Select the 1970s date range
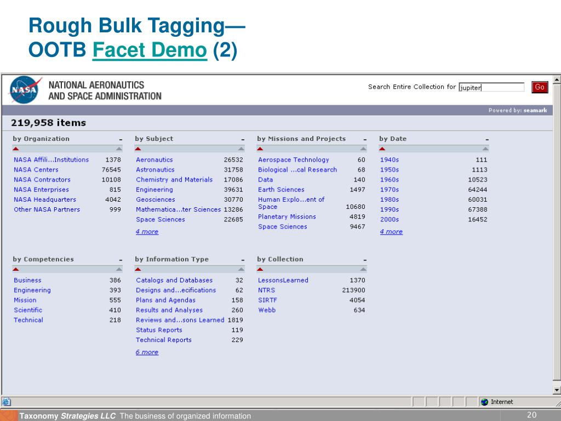 [390, 190]
